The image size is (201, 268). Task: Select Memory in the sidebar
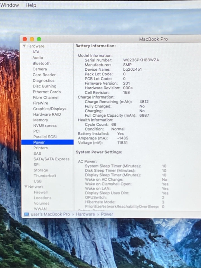tap(40, 120)
